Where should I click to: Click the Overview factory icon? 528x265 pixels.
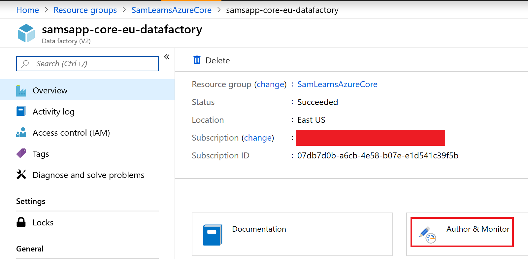coord(21,90)
